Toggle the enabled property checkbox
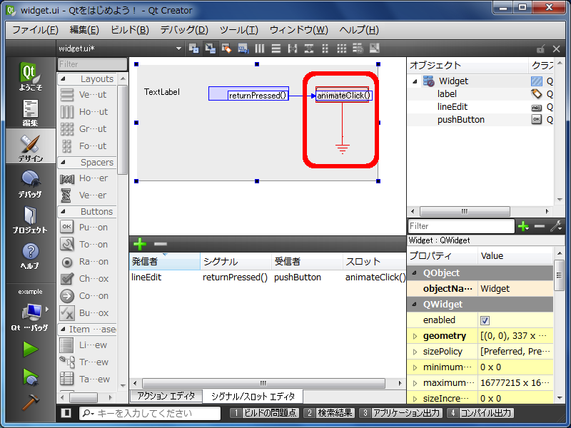This screenshot has width=571, height=428. click(485, 320)
